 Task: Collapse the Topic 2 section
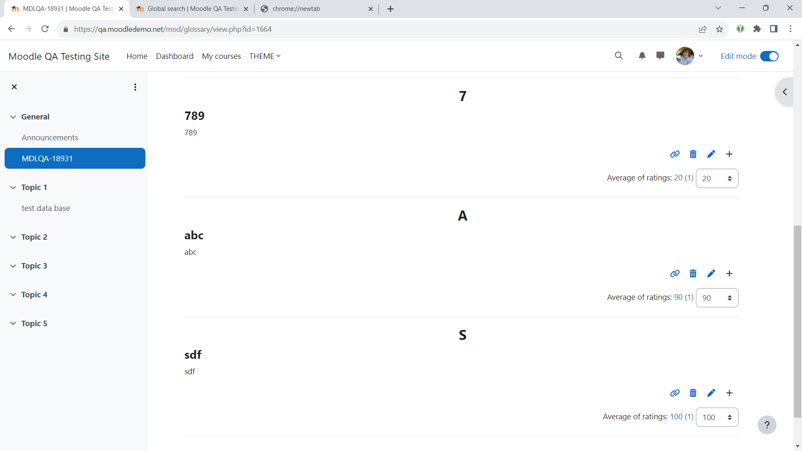13,237
